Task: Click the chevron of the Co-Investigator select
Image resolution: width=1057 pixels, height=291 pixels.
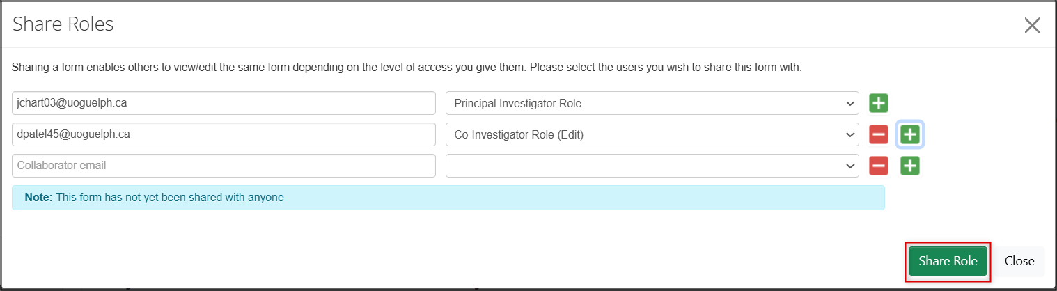Action: 850,135
